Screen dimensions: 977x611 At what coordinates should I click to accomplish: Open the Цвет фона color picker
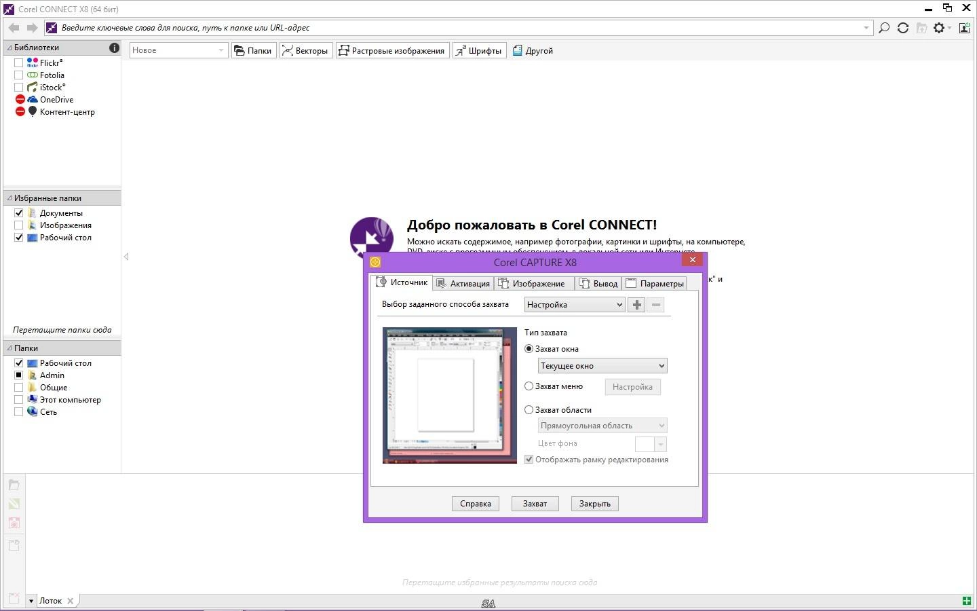click(x=651, y=444)
